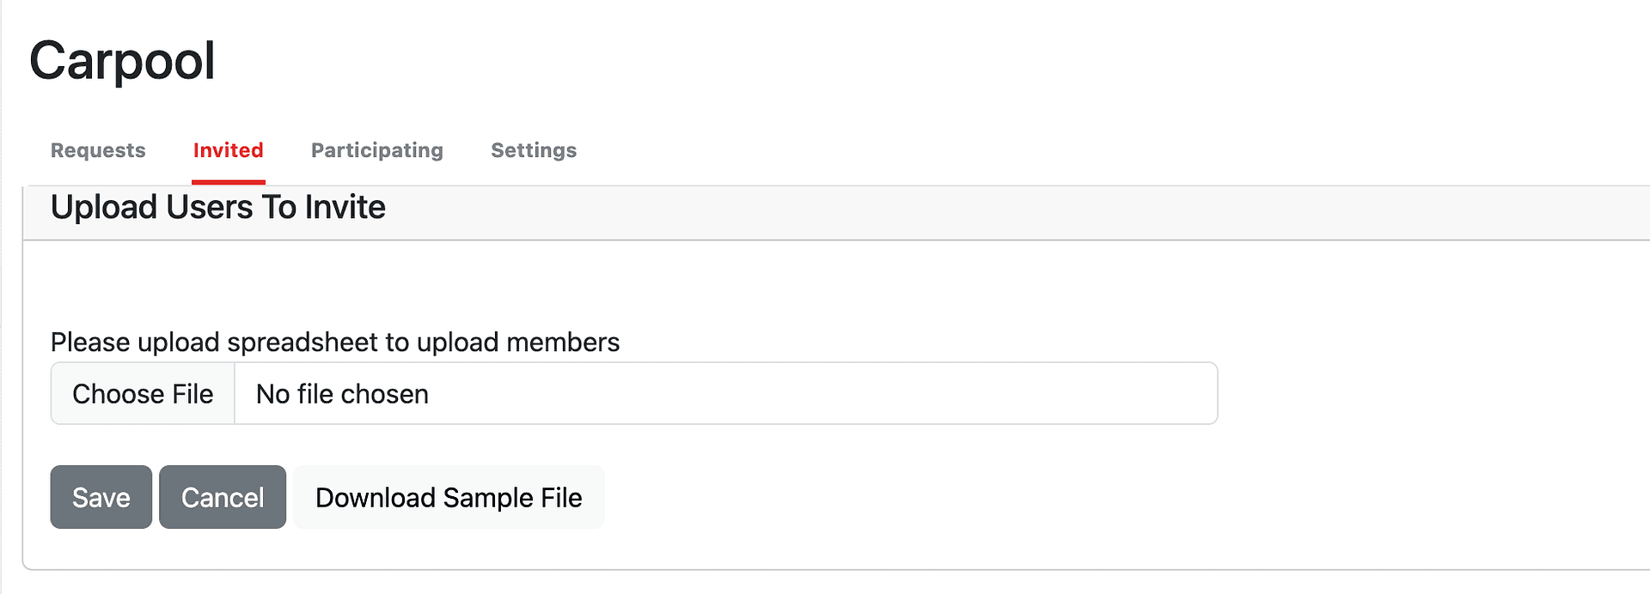
Task: Click the 'Upload Users To Invite' heading
Action: [x=218, y=208]
